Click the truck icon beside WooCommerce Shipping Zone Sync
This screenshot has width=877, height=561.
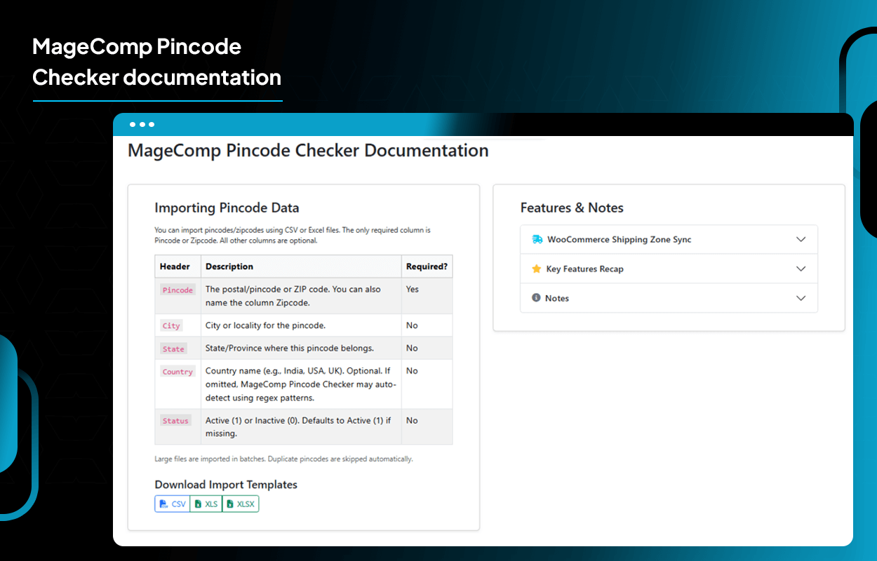(x=537, y=239)
